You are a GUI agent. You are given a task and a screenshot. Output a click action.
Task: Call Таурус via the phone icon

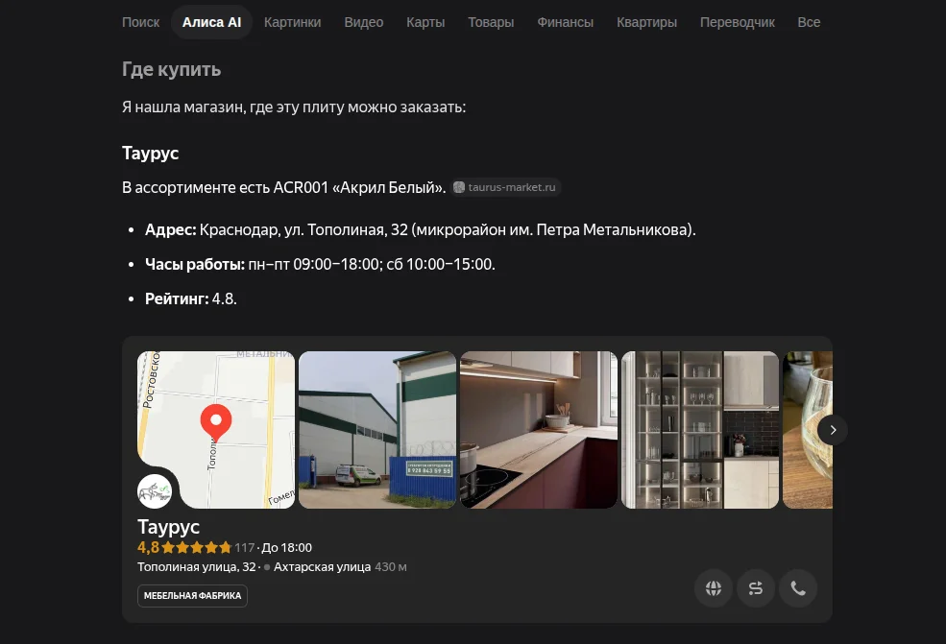pyautogui.click(x=798, y=588)
